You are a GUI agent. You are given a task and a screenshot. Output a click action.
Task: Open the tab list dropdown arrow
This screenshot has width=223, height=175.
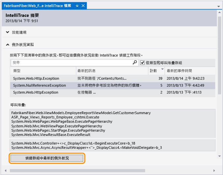[x=219, y=6]
